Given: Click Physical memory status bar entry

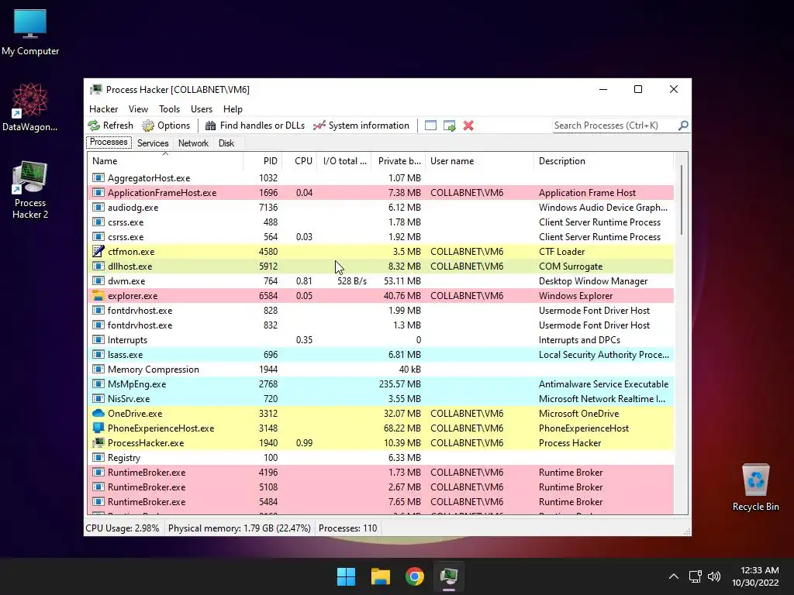Looking at the screenshot, I should pos(239,528).
